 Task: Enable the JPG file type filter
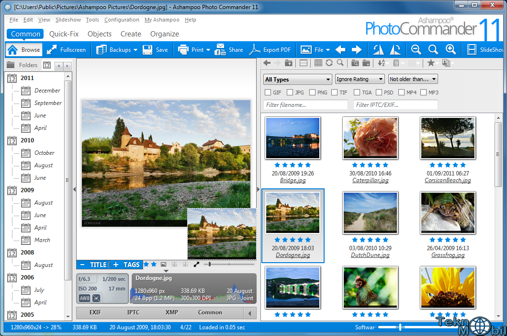[290, 93]
